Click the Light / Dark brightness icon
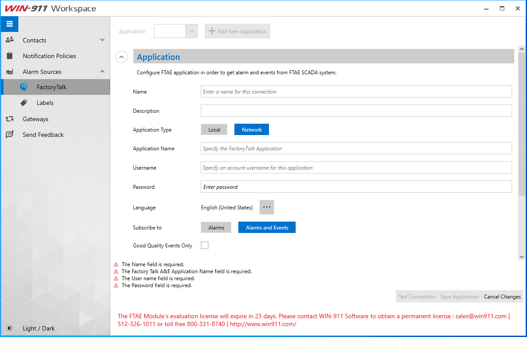The image size is (527, 337). pos(10,328)
